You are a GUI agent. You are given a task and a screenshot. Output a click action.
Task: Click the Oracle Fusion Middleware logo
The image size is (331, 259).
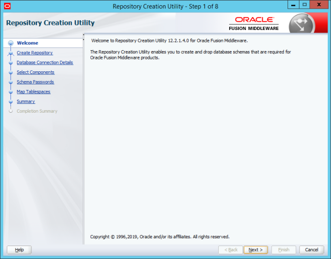click(x=254, y=24)
